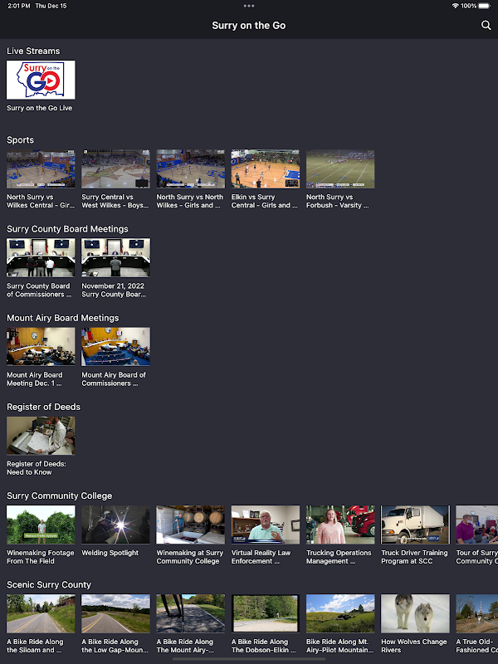Select 'How Wolves Change Rivers' title text
498x664 pixels.
[413, 646]
